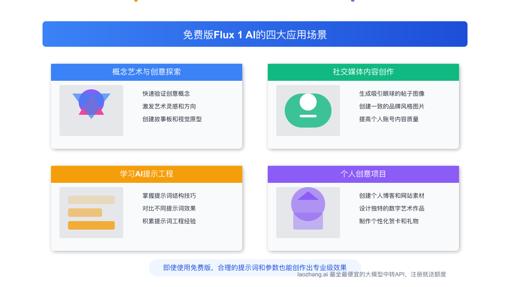Screen dimensions: 510x287
Task: Toggle the 快速验证创意概念 option
Action: coord(165,94)
